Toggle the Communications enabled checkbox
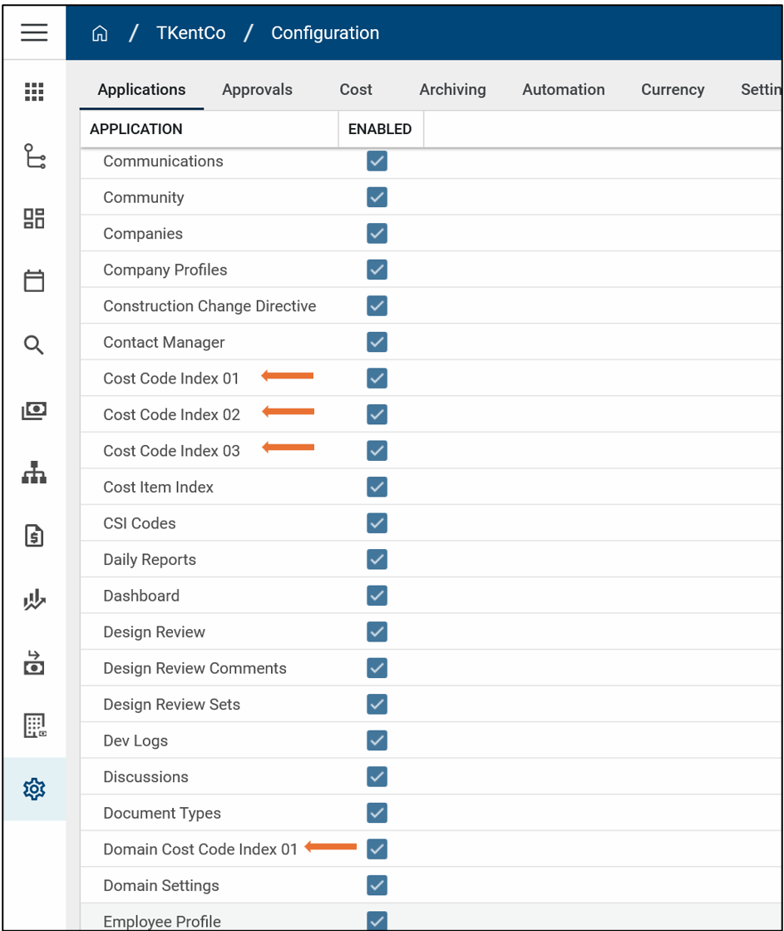 (x=377, y=161)
